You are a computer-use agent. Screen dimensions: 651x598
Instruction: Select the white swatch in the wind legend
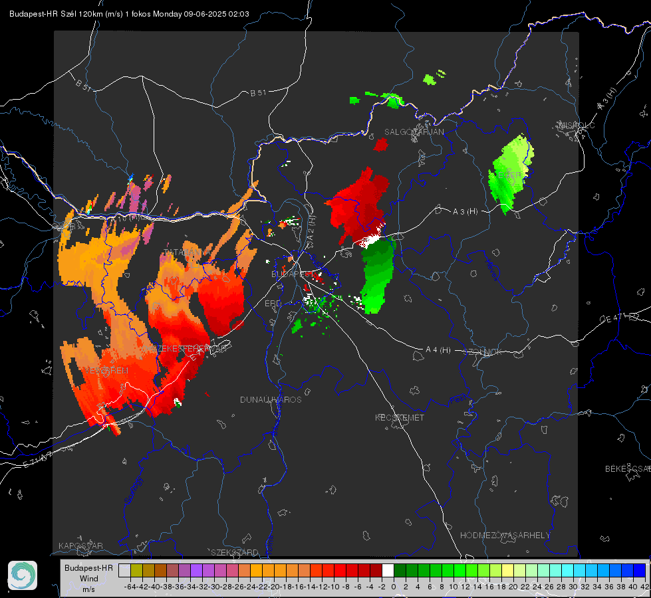[388, 570]
